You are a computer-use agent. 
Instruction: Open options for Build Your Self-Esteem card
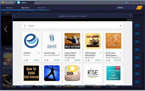(121, 53)
